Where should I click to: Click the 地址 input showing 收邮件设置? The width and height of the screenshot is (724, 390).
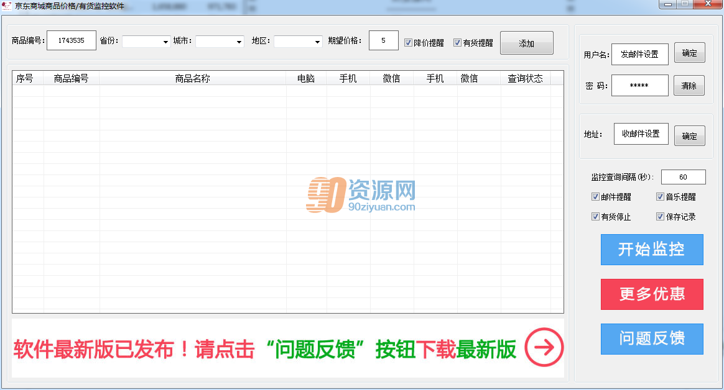point(641,134)
